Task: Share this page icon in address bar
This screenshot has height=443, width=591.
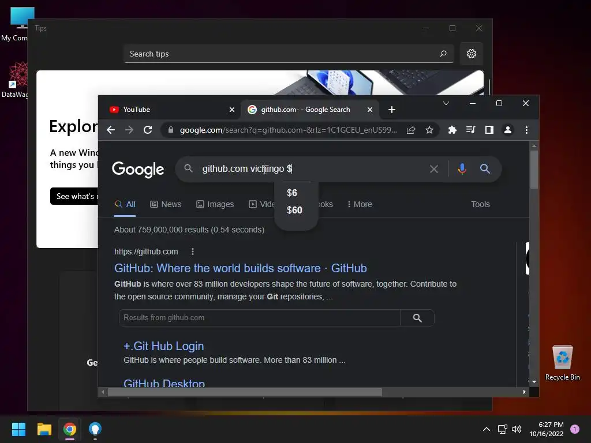Action: tap(411, 130)
